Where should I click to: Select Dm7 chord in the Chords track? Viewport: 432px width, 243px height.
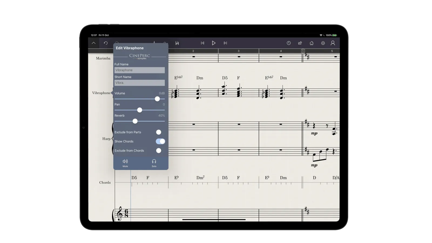click(200, 178)
